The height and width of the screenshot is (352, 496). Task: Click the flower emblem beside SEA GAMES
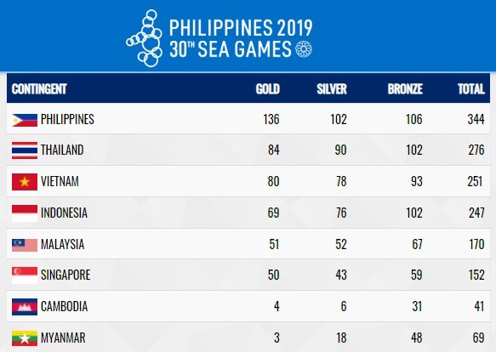(x=304, y=49)
